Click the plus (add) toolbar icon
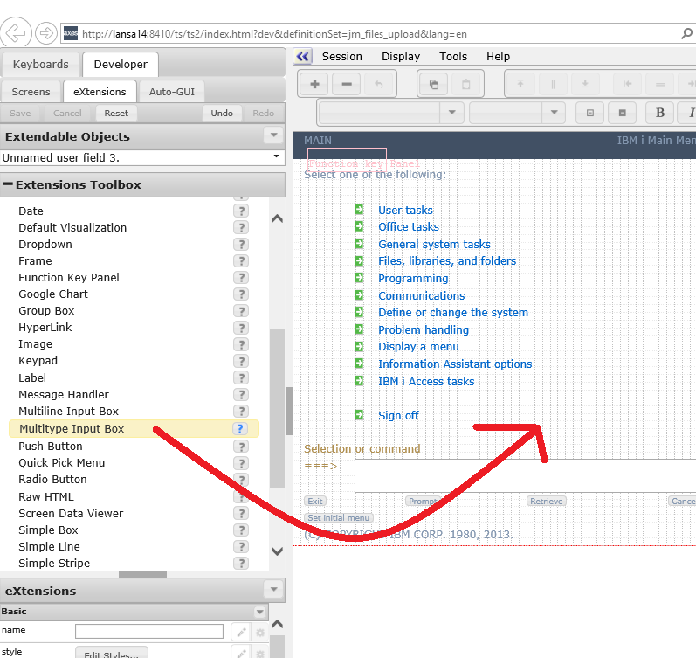The height and width of the screenshot is (658, 696). [314, 84]
